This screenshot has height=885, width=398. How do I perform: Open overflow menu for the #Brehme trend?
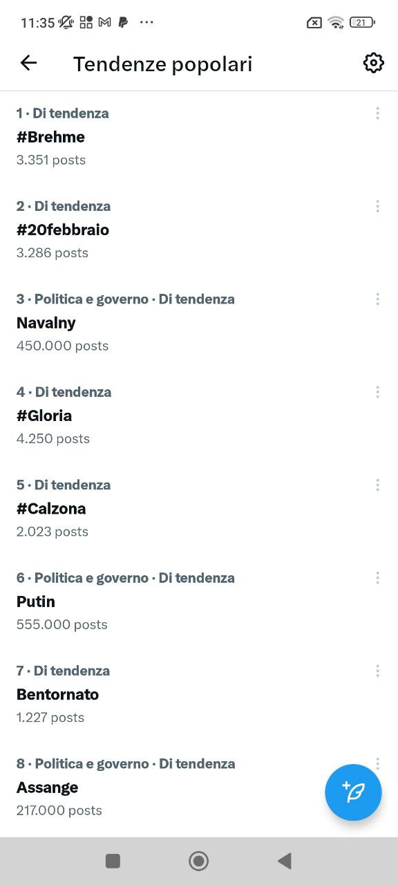(x=377, y=113)
